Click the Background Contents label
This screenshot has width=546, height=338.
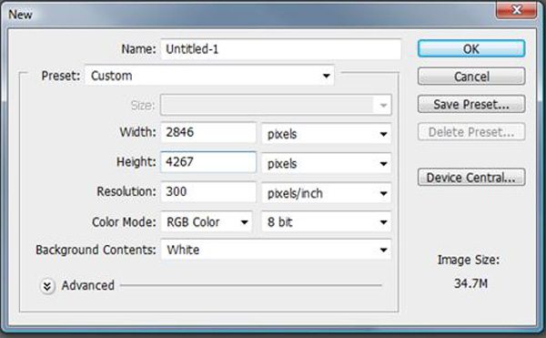(96, 251)
